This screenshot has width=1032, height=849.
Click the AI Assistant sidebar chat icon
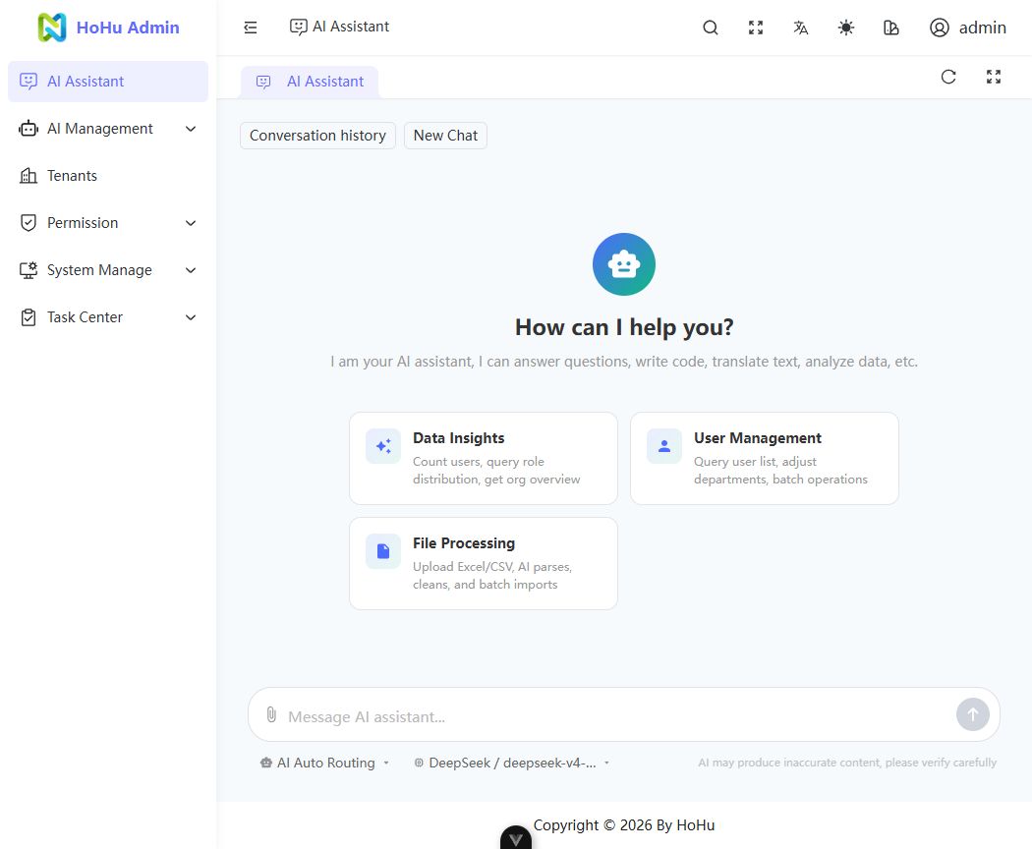coord(29,81)
